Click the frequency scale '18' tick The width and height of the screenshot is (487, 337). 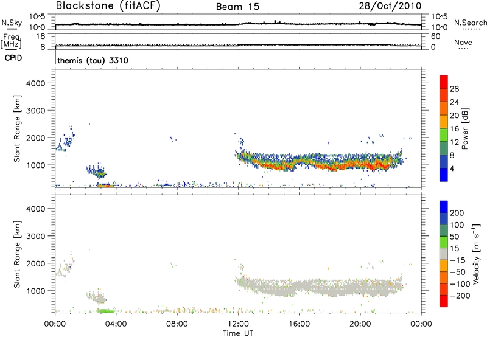tap(41, 36)
